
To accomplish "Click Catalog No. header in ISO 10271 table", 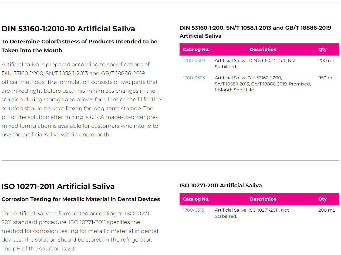I will 196,199.
